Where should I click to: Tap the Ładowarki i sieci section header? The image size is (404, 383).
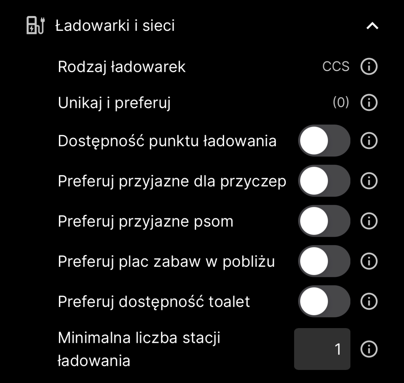(x=115, y=25)
